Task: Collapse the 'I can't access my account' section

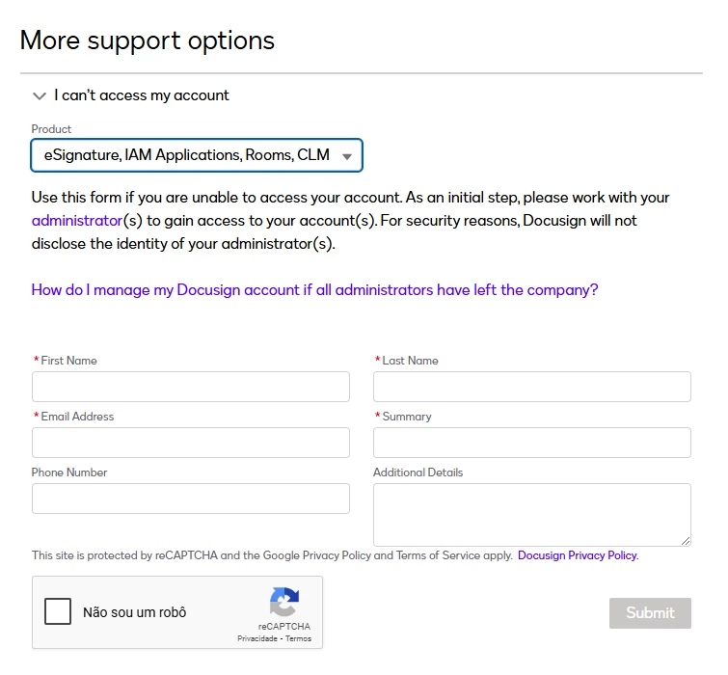Action: [40, 96]
